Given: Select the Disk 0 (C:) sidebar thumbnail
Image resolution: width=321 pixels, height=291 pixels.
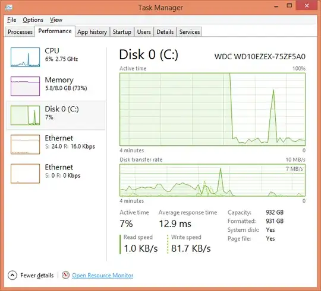Looking at the screenshot, I should click(25, 116).
